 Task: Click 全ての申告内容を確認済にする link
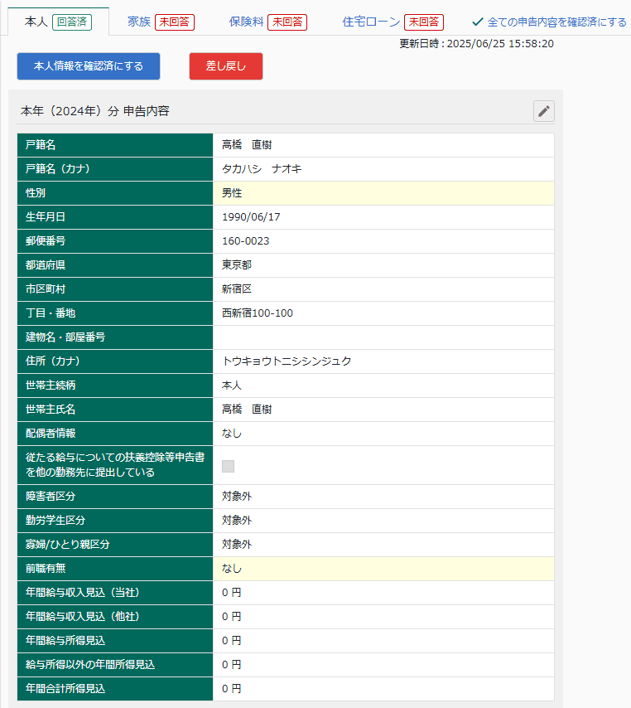tap(556, 22)
